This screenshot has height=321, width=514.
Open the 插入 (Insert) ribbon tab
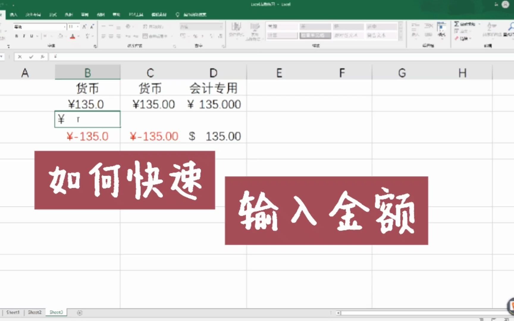click(x=13, y=15)
